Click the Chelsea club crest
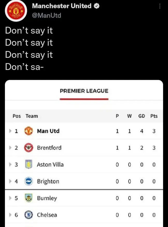This screenshot has height=227, width=168. (29, 215)
